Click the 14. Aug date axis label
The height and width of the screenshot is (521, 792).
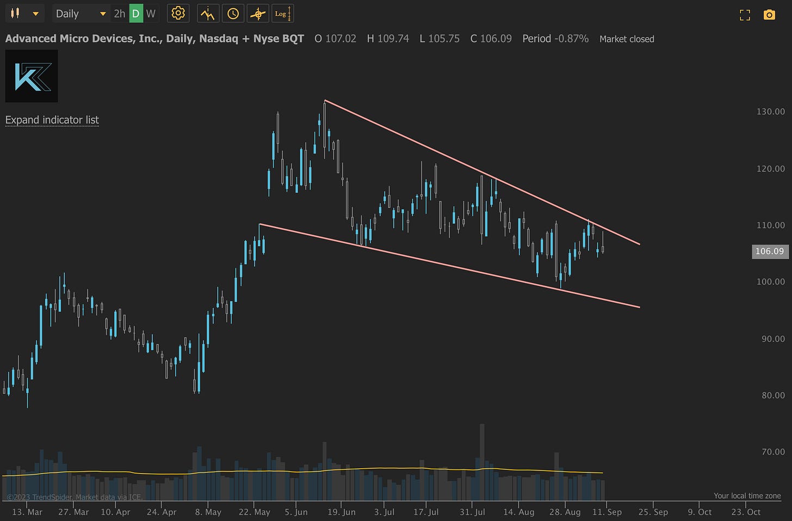click(x=519, y=512)
